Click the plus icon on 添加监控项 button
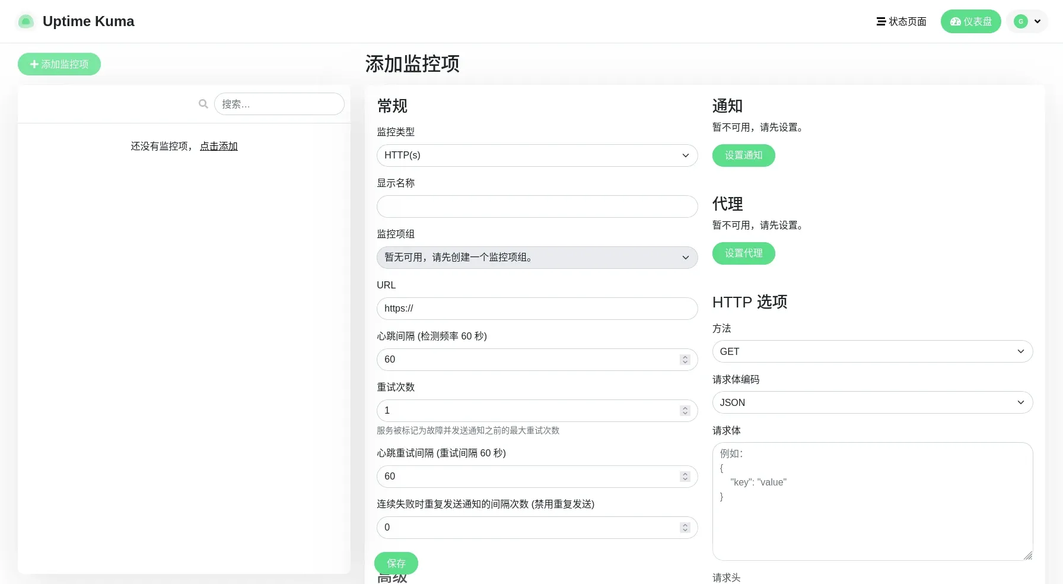1063x584 pixels. point(34,64)
